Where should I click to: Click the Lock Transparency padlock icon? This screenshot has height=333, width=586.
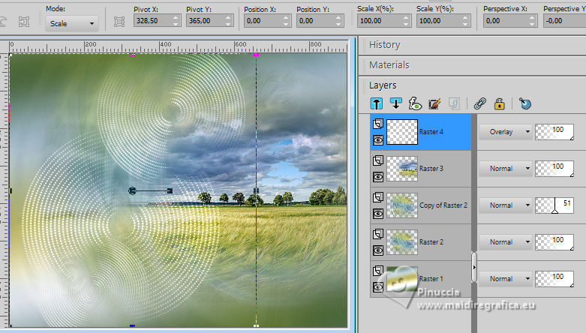[499, 104]
